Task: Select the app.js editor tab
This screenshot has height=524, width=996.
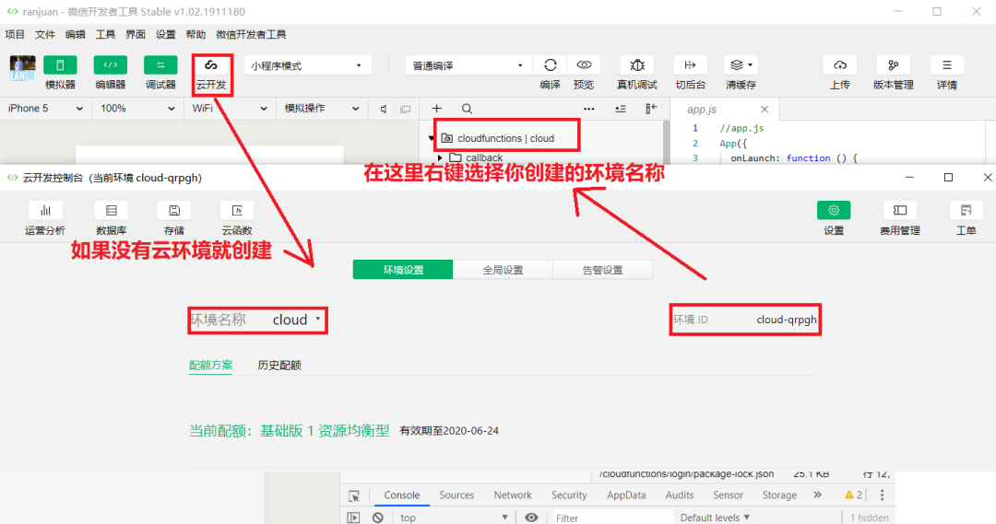Action: pos(702,109)
